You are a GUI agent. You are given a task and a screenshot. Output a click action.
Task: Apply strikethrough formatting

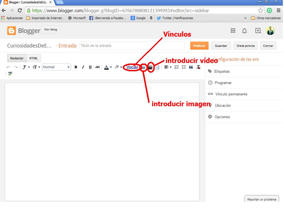pos(98,67)
